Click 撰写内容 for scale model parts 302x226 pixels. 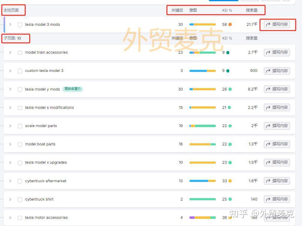pos(277,126)
